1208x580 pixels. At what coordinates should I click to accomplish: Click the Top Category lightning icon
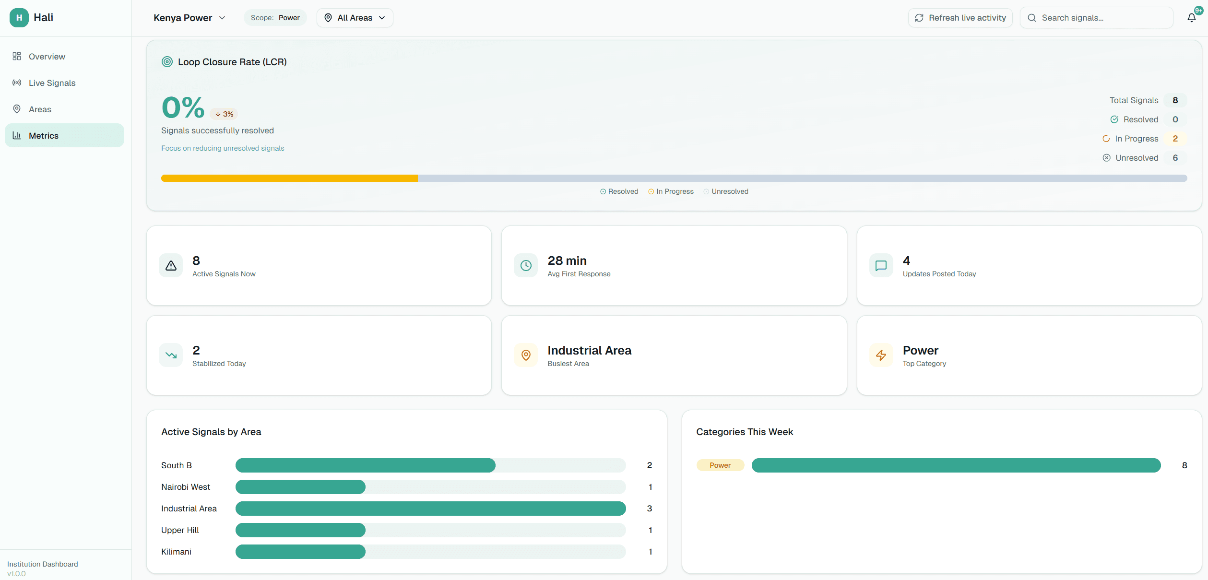pos(881,355)
